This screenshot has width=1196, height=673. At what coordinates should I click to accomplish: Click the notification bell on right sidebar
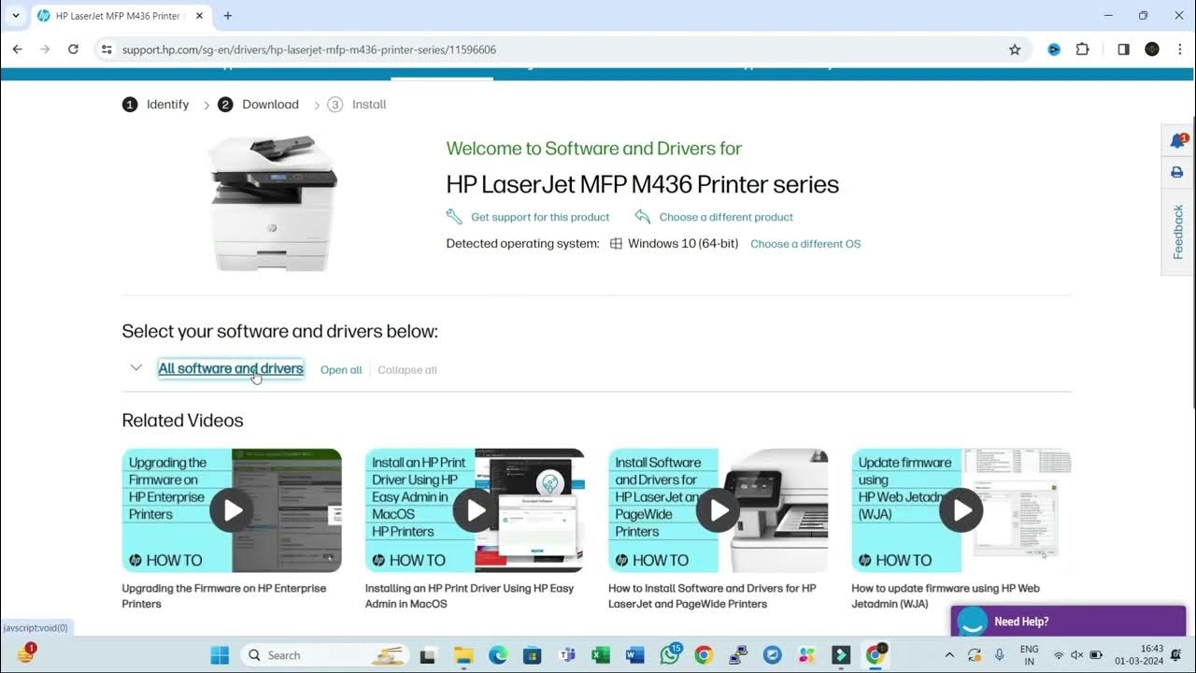tap(1177, 141)
